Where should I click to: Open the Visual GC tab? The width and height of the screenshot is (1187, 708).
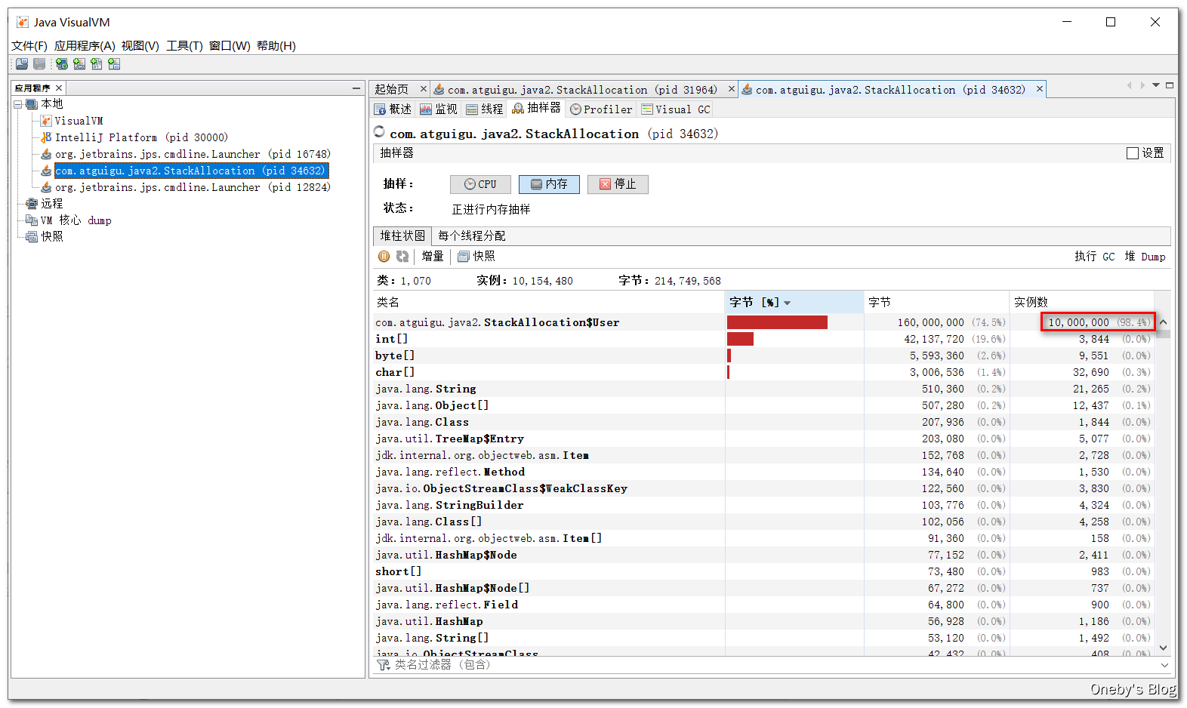[676, 109]
